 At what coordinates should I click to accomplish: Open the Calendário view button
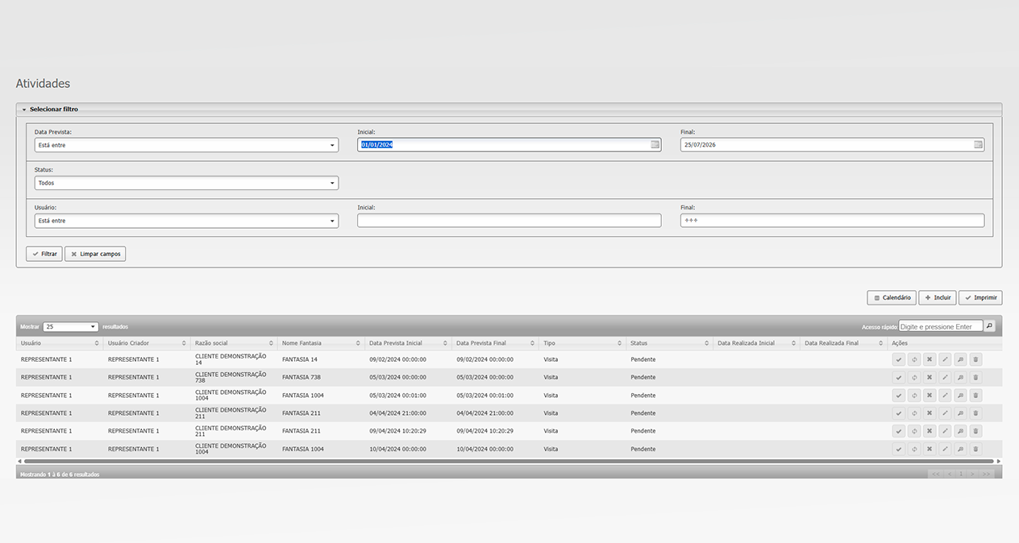[892, 298]
